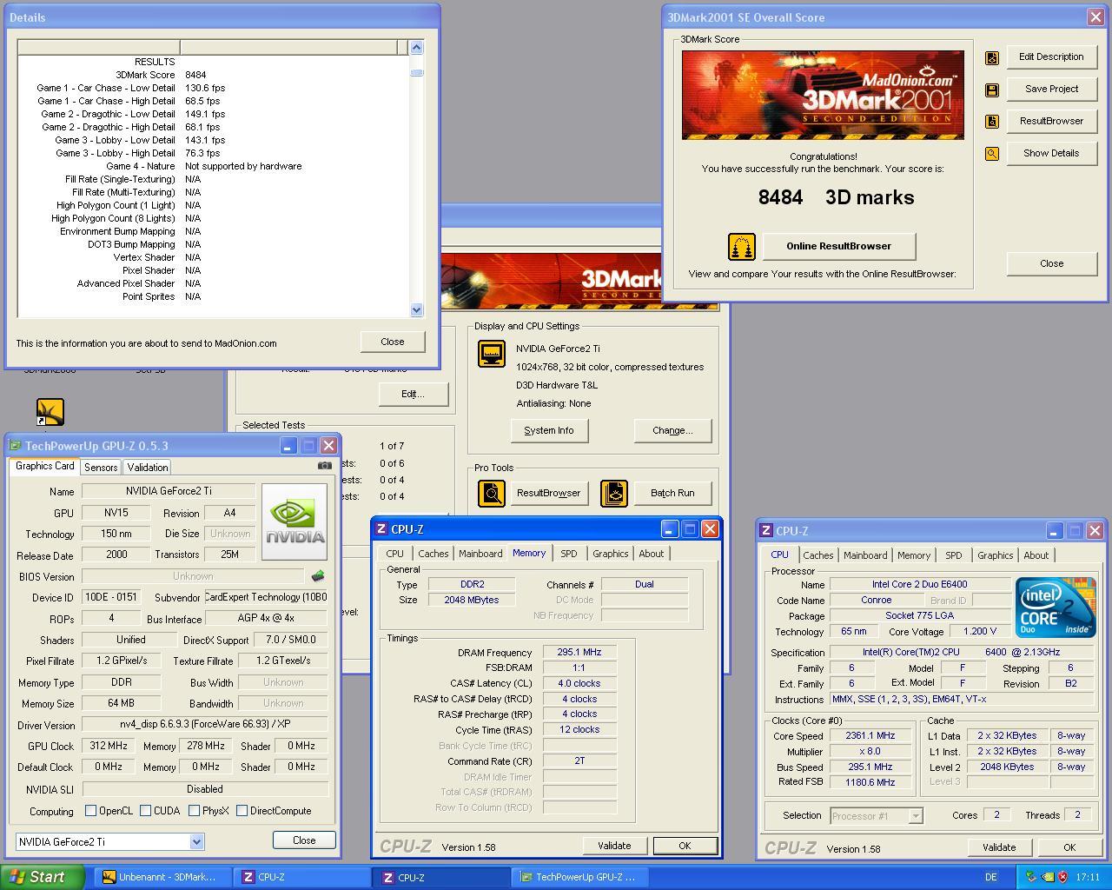Viewport: 1112px width, 890px height.
Task: Click the 3DMark2001 banner image in Overall Score
Action: tap(823, 95)
